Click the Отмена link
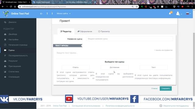The width and height of the screenshot is (195, 109). point(154,88)
